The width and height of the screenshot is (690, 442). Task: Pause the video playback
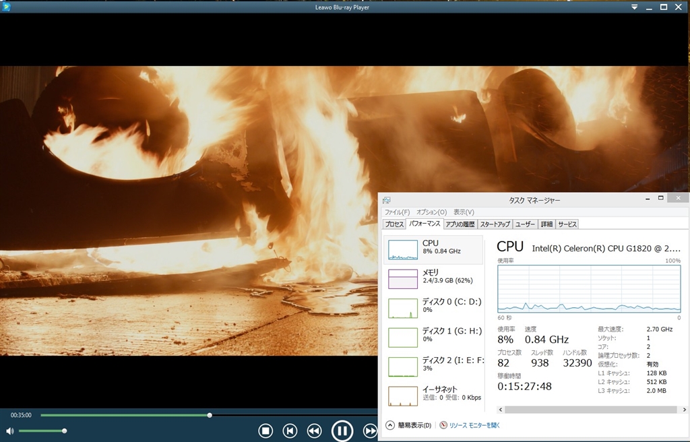(342, 431)
